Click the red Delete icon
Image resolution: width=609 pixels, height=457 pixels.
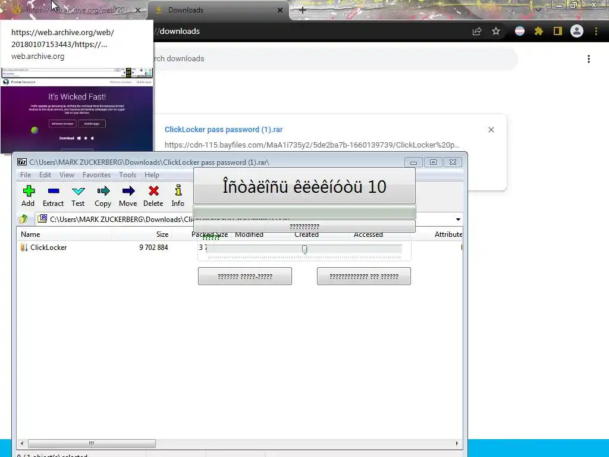153,196
